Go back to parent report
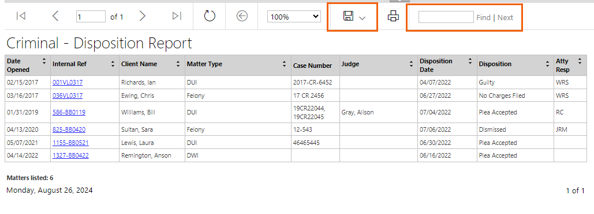The image size is (594, 214). (242, 16)
